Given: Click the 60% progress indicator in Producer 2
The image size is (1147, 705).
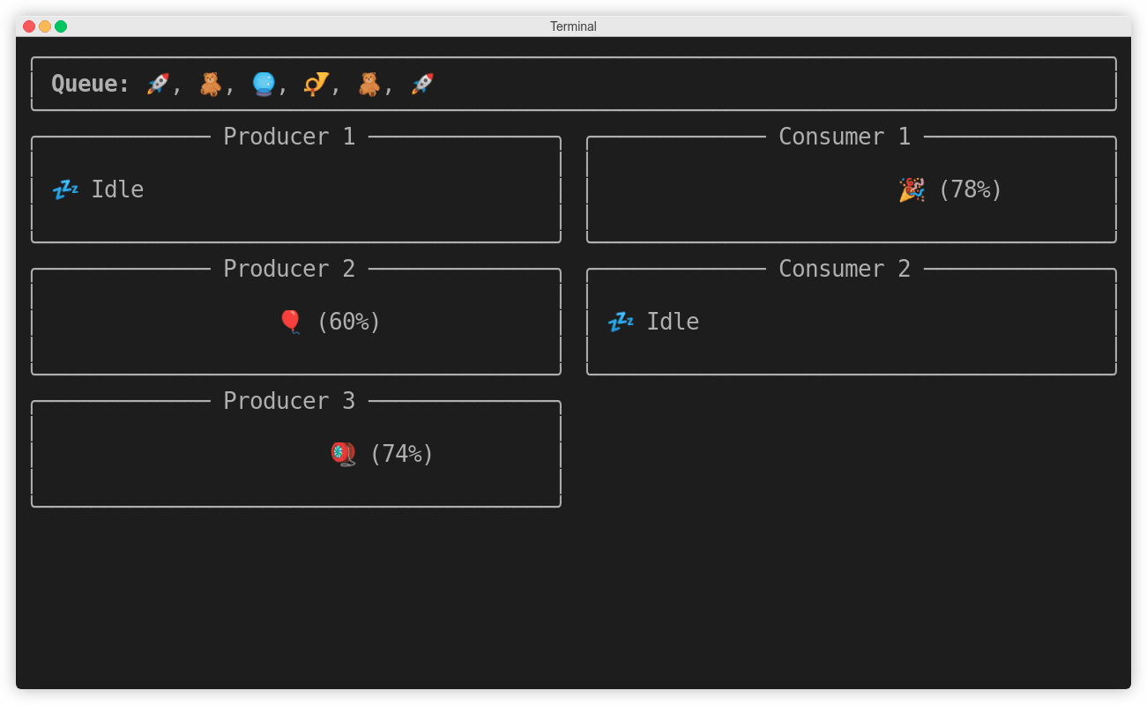Looking at the screenshot, I should point(348,321).
